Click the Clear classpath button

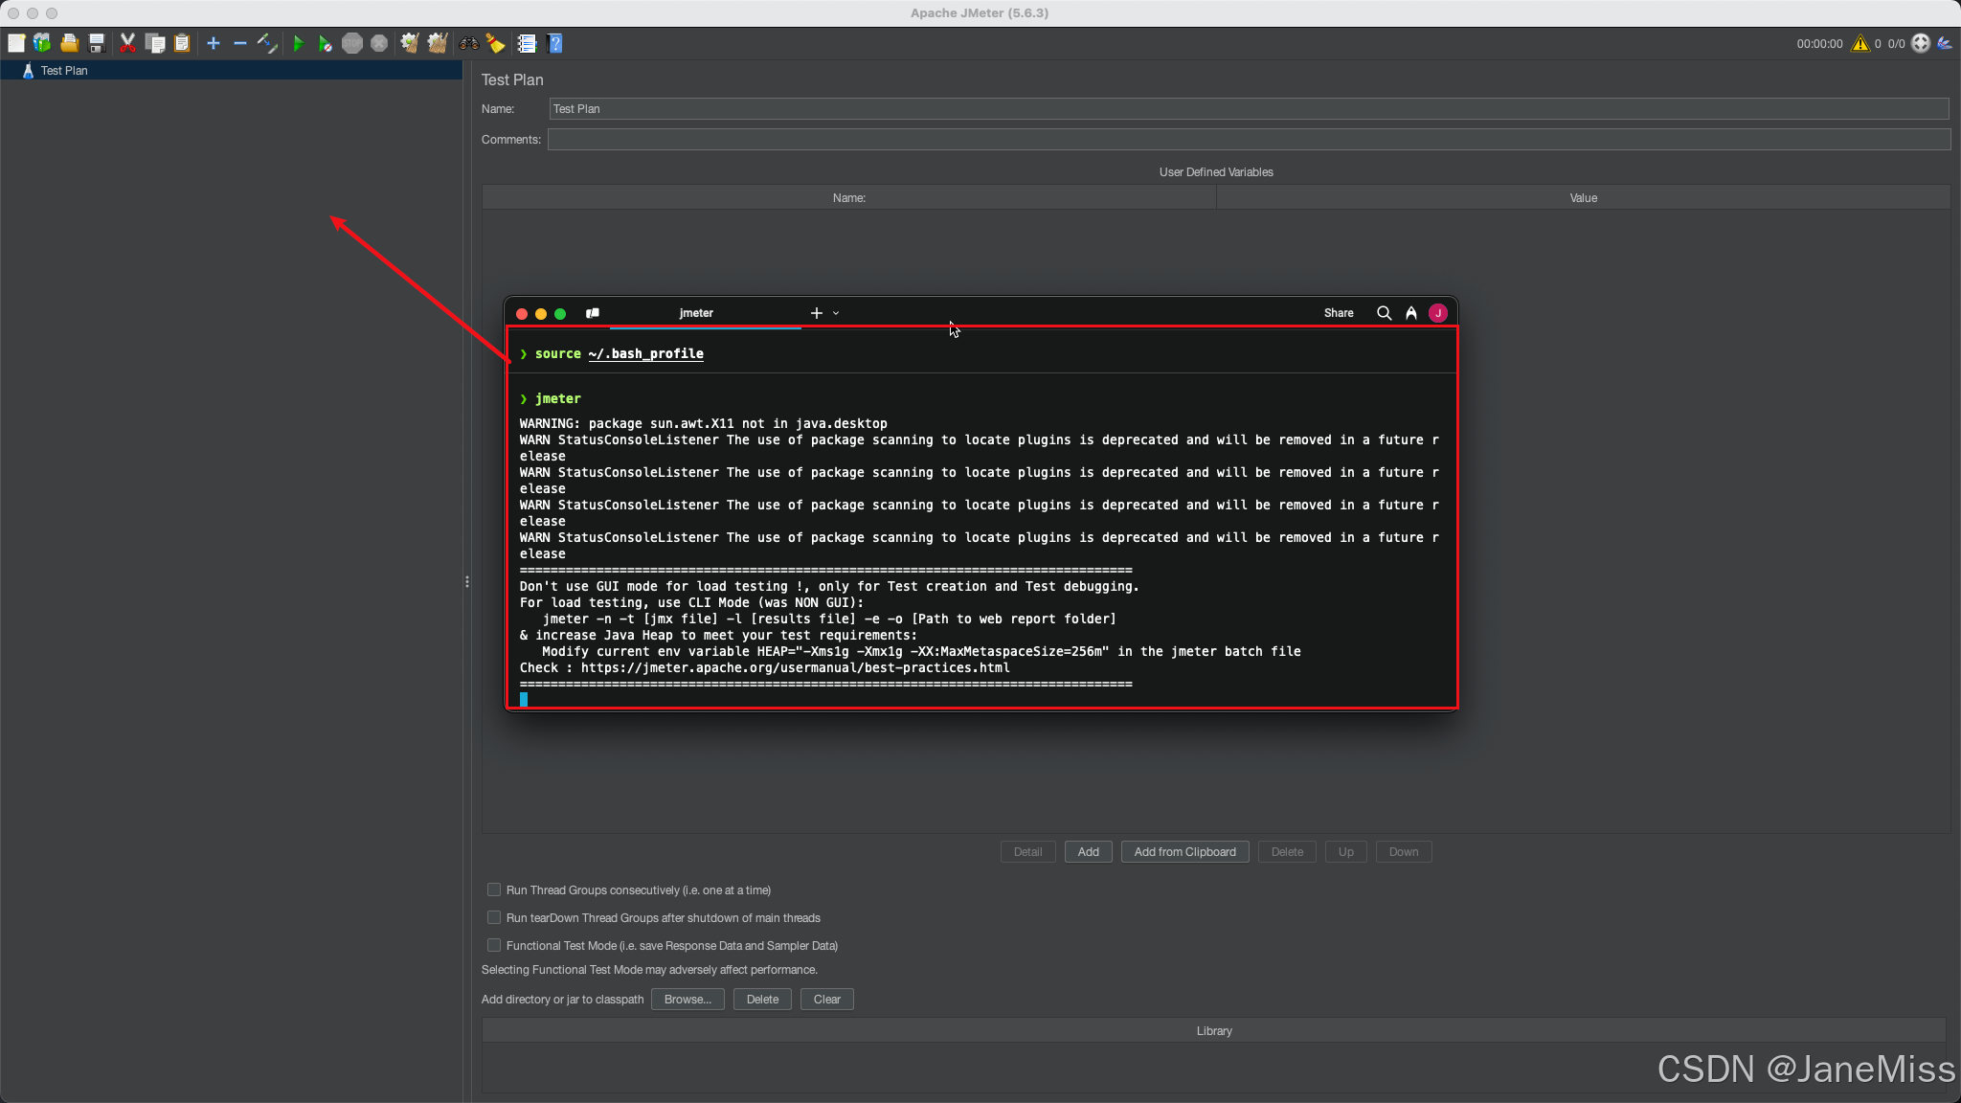[x=826, y=1000]
